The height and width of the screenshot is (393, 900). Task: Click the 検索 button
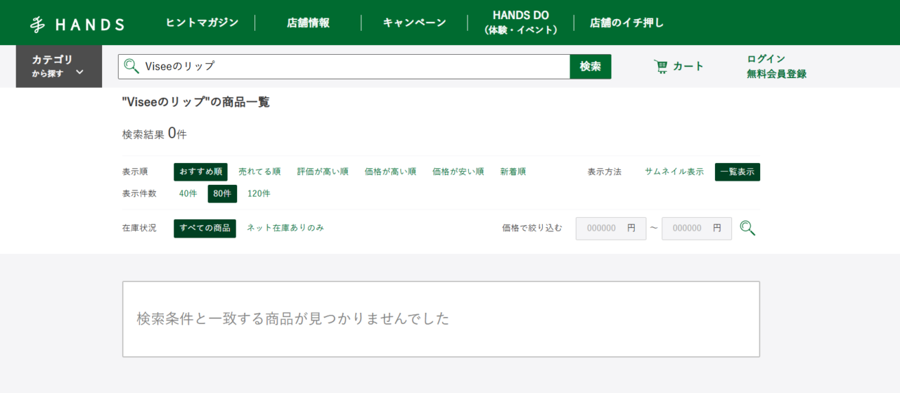[591, 66]
